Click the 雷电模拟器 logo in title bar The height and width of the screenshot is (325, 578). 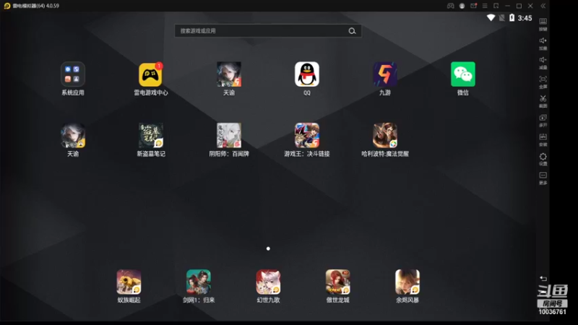click(7, 6)
